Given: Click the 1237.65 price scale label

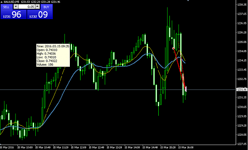Looking at the screenshot, I should pyautogui.click(x=242, y=14).
